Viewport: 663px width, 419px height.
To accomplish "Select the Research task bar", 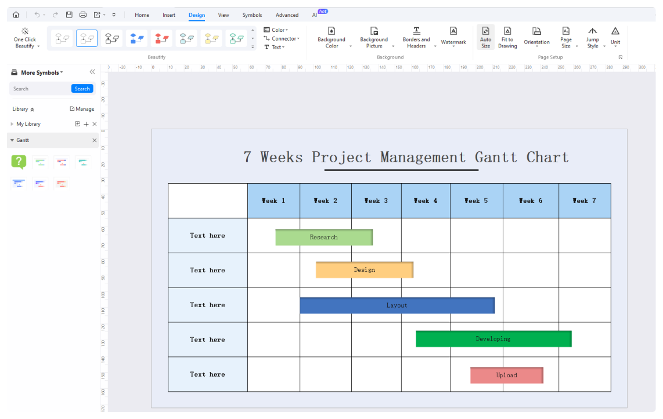I will [x=324, y=237].
